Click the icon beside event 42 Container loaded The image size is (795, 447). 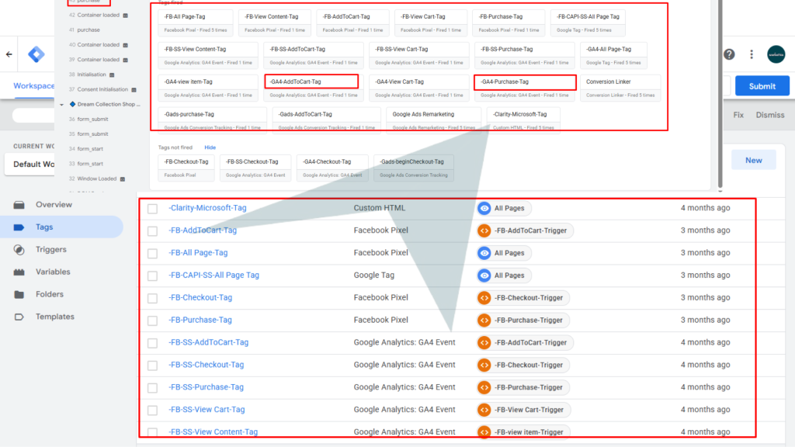click(x=125, y=16)
